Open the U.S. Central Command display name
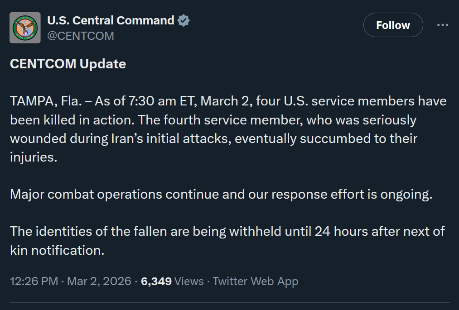The width and height of the screenshot is (459, 310). 111,20
